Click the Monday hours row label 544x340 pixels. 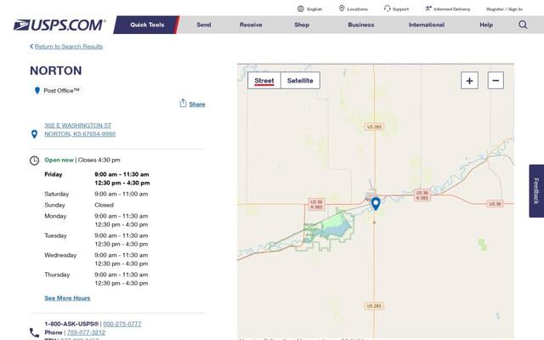(55, 216)
